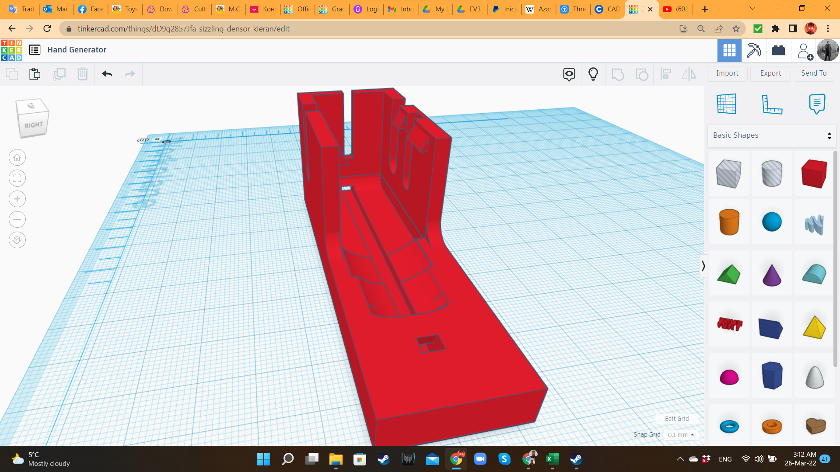Select the Workplane tool icon

click(727, 104)
